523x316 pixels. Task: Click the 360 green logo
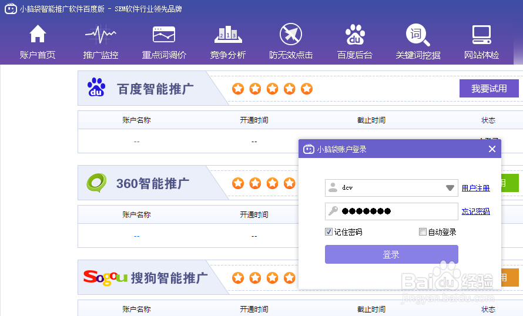[x=96, y=183]
